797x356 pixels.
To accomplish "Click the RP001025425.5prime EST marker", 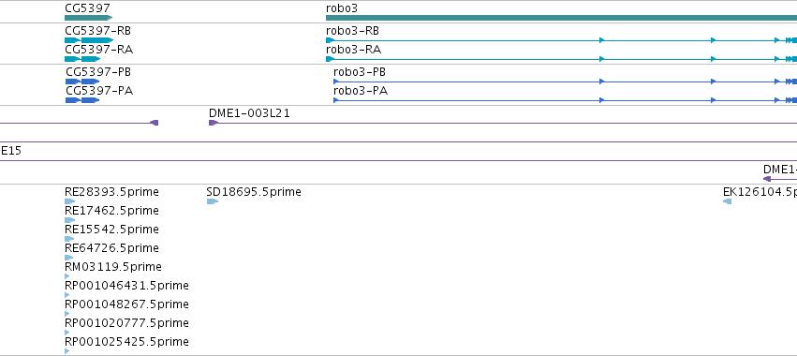I will click(x=67, y=351).
